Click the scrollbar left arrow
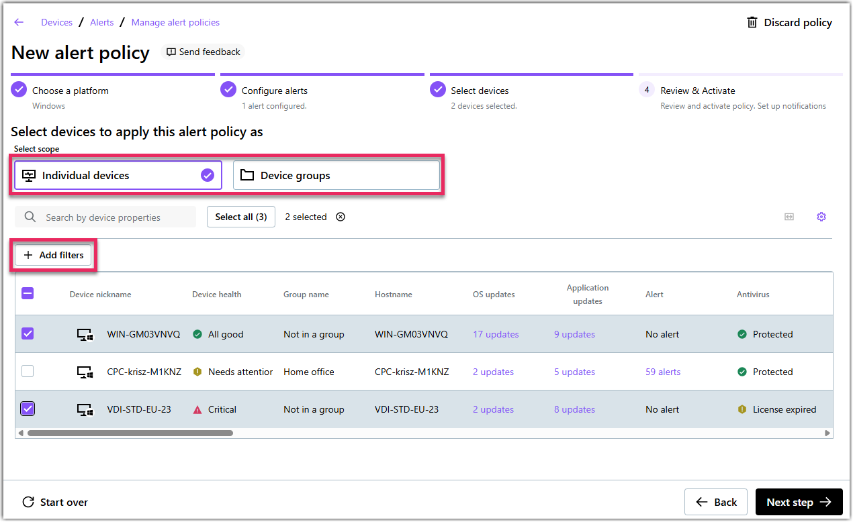The image size is (853, 522). [21, 433]
